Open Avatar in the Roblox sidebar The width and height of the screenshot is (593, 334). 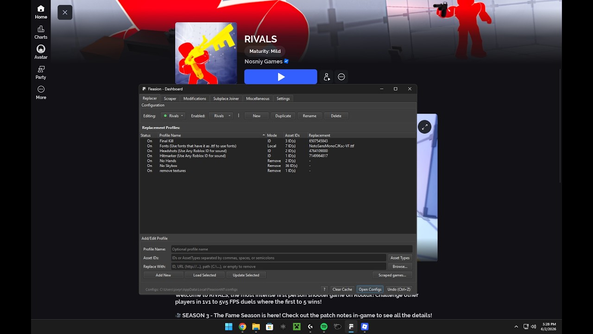[41, 52]
